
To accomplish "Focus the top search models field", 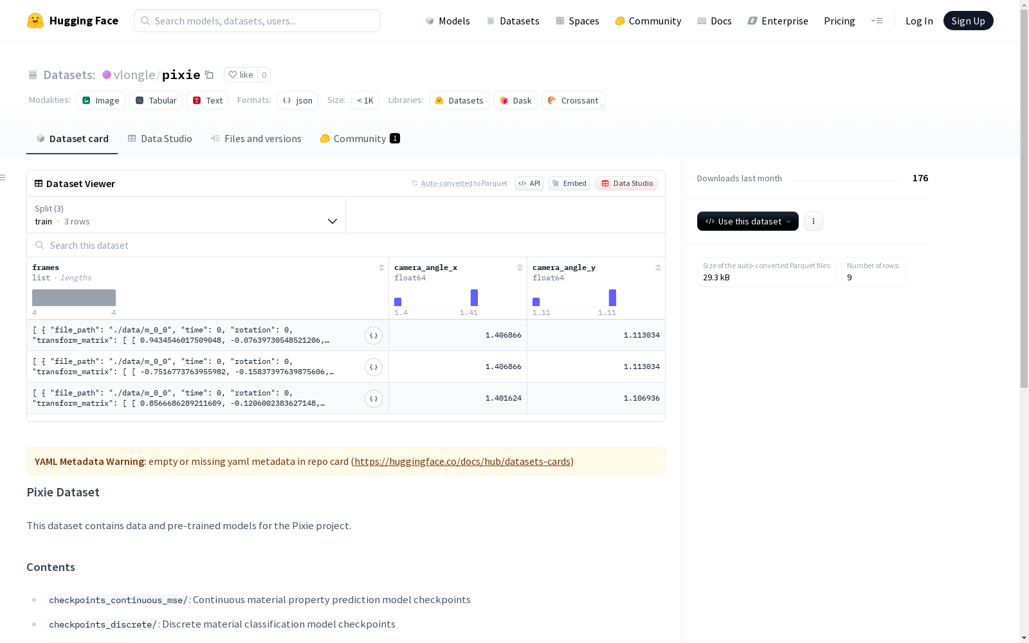I will tap(257, 21).
